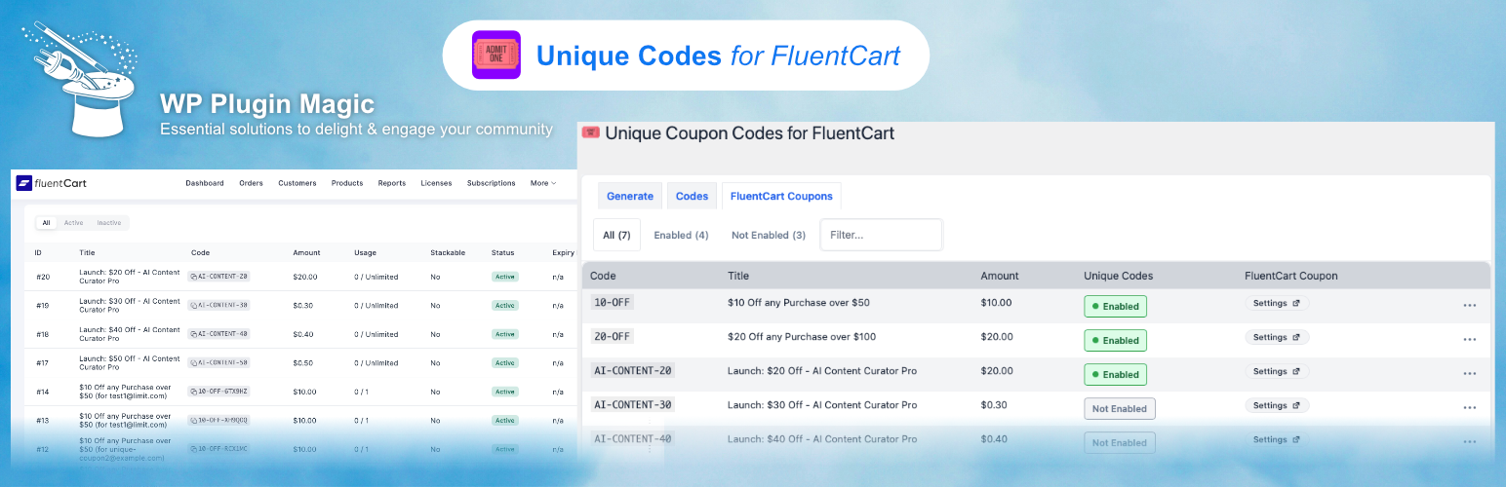Open the Products menu item
This screenshot has height=487, width=1506.
[347, 183]
